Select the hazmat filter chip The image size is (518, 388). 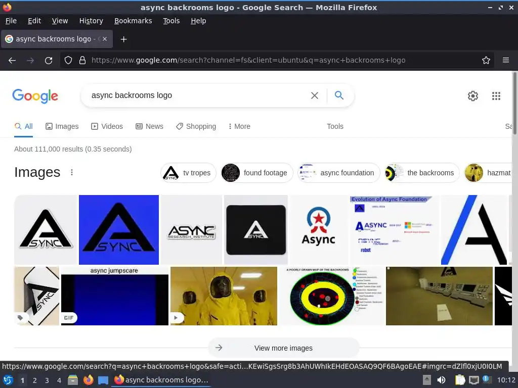pos(488,173)
